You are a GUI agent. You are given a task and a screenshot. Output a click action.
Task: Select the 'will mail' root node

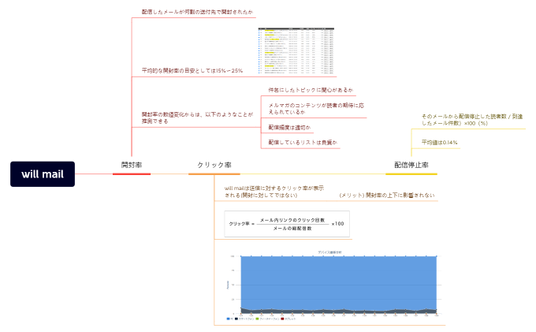(x=42, y=174)
